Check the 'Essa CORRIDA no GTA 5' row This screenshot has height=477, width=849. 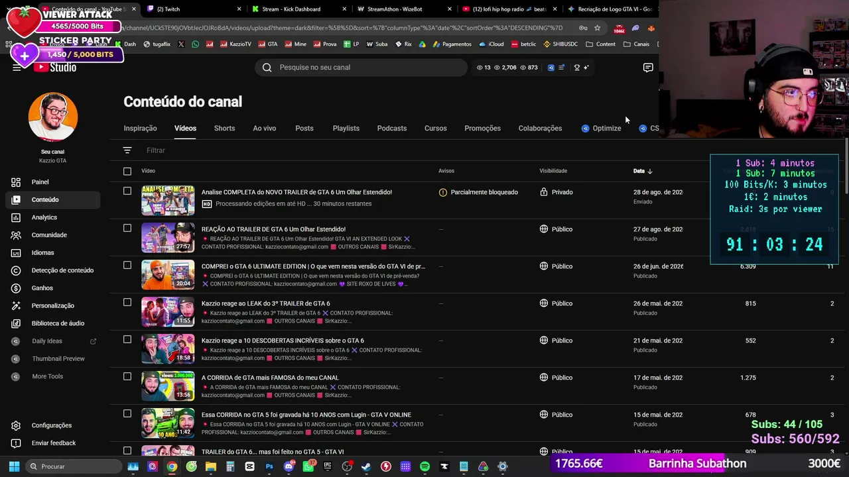(x=127, y=414)
